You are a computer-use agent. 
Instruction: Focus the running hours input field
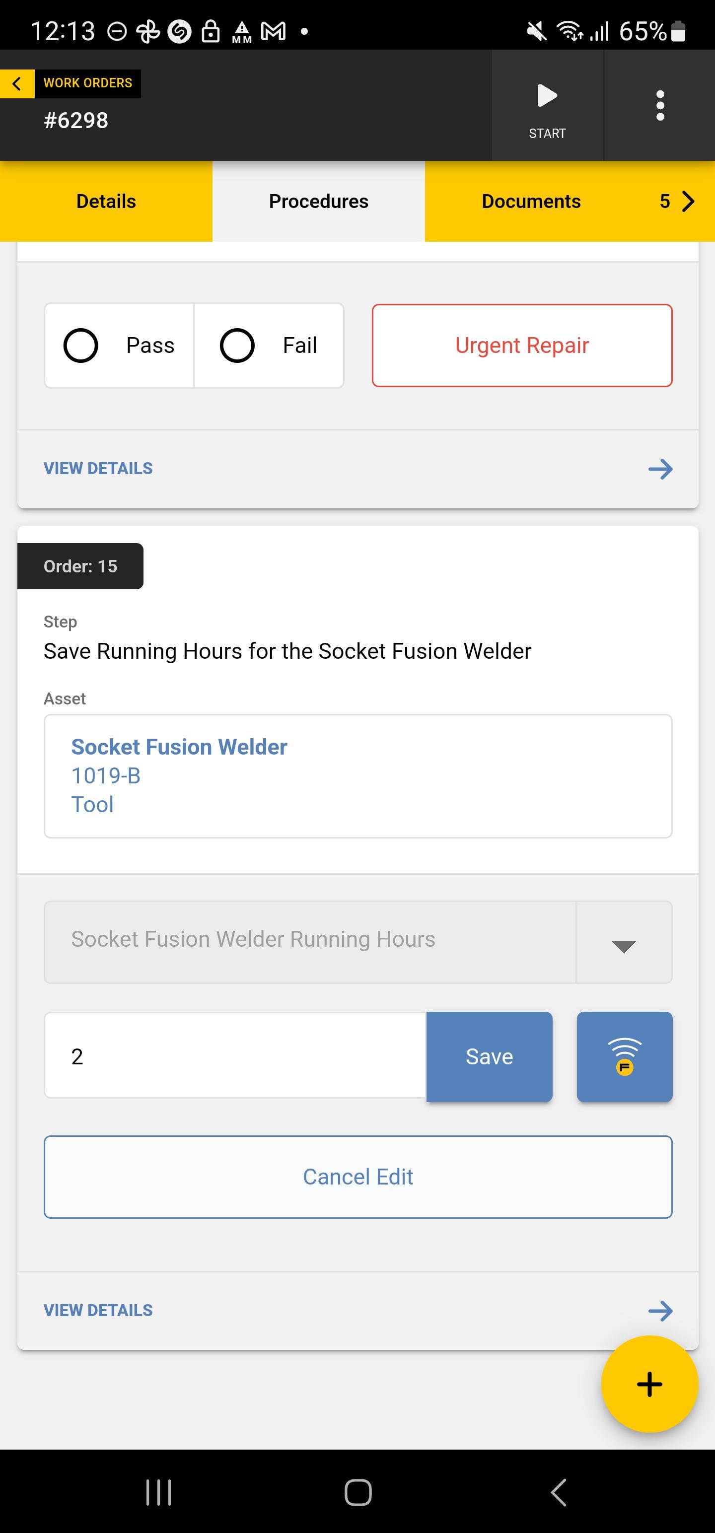click(235, 1055)
